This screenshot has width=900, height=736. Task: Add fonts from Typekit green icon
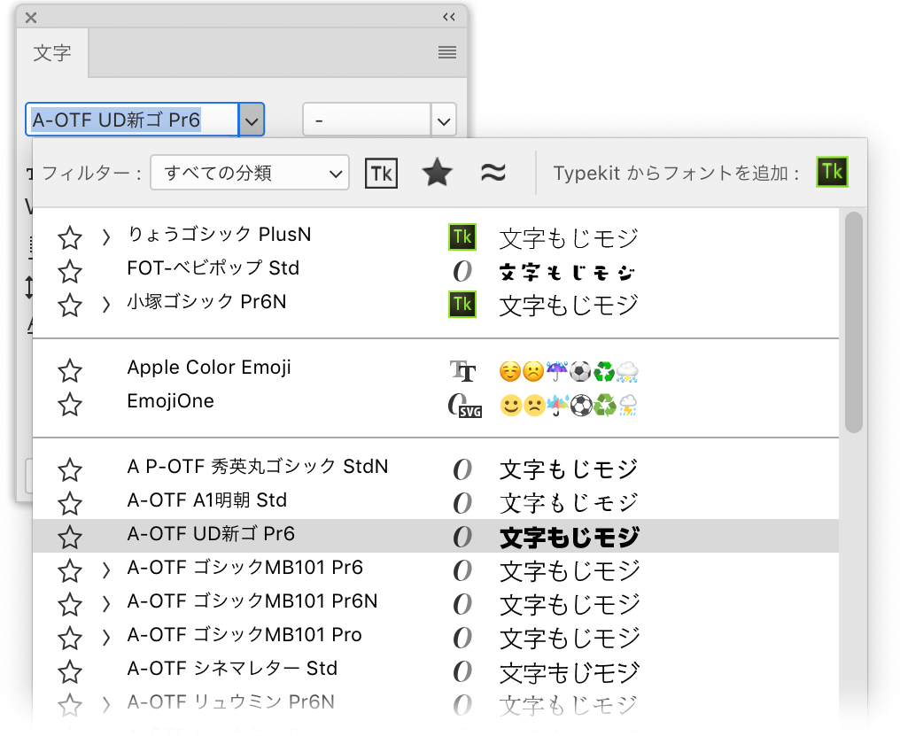click(832, 172)
